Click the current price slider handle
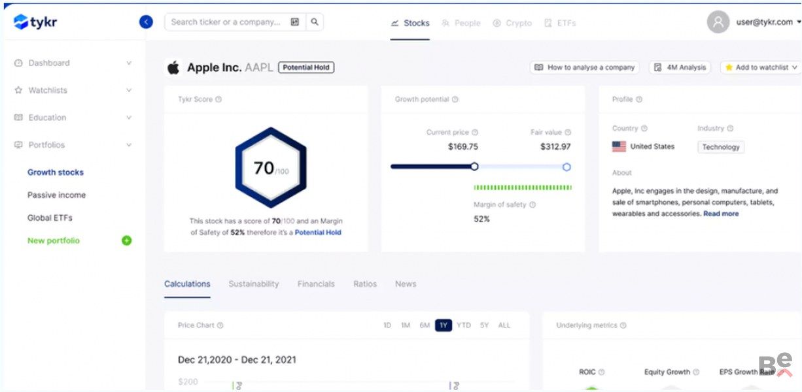 [474, 167]
